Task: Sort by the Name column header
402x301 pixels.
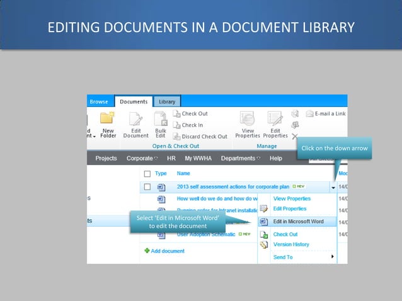Action: point(183,173)
